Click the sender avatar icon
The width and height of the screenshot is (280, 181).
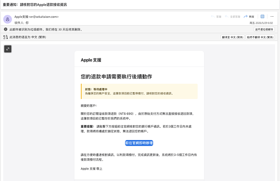pos(7,19)
